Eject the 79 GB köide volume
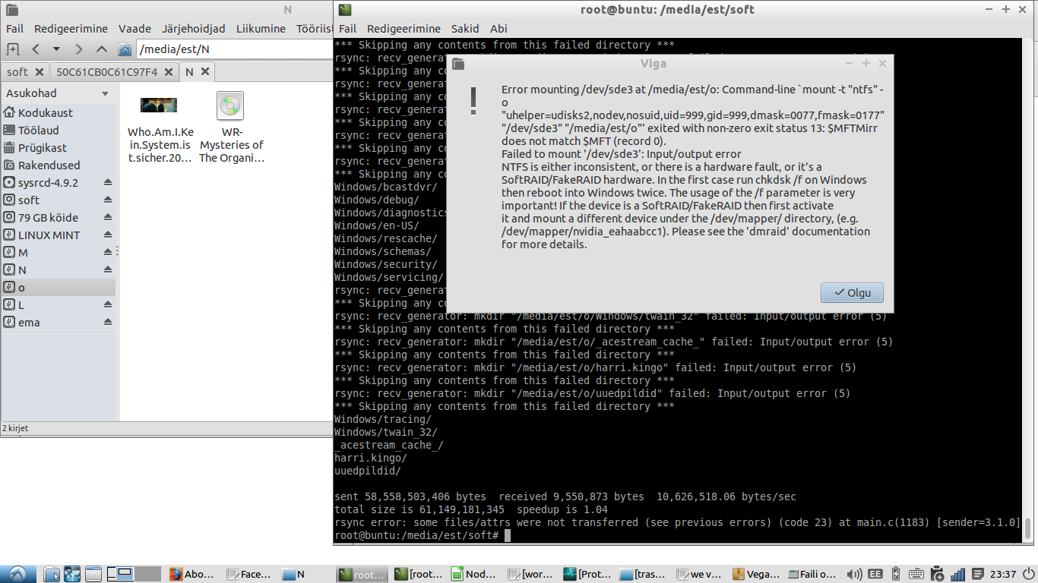1038x583 pixels. coord(107,217)
